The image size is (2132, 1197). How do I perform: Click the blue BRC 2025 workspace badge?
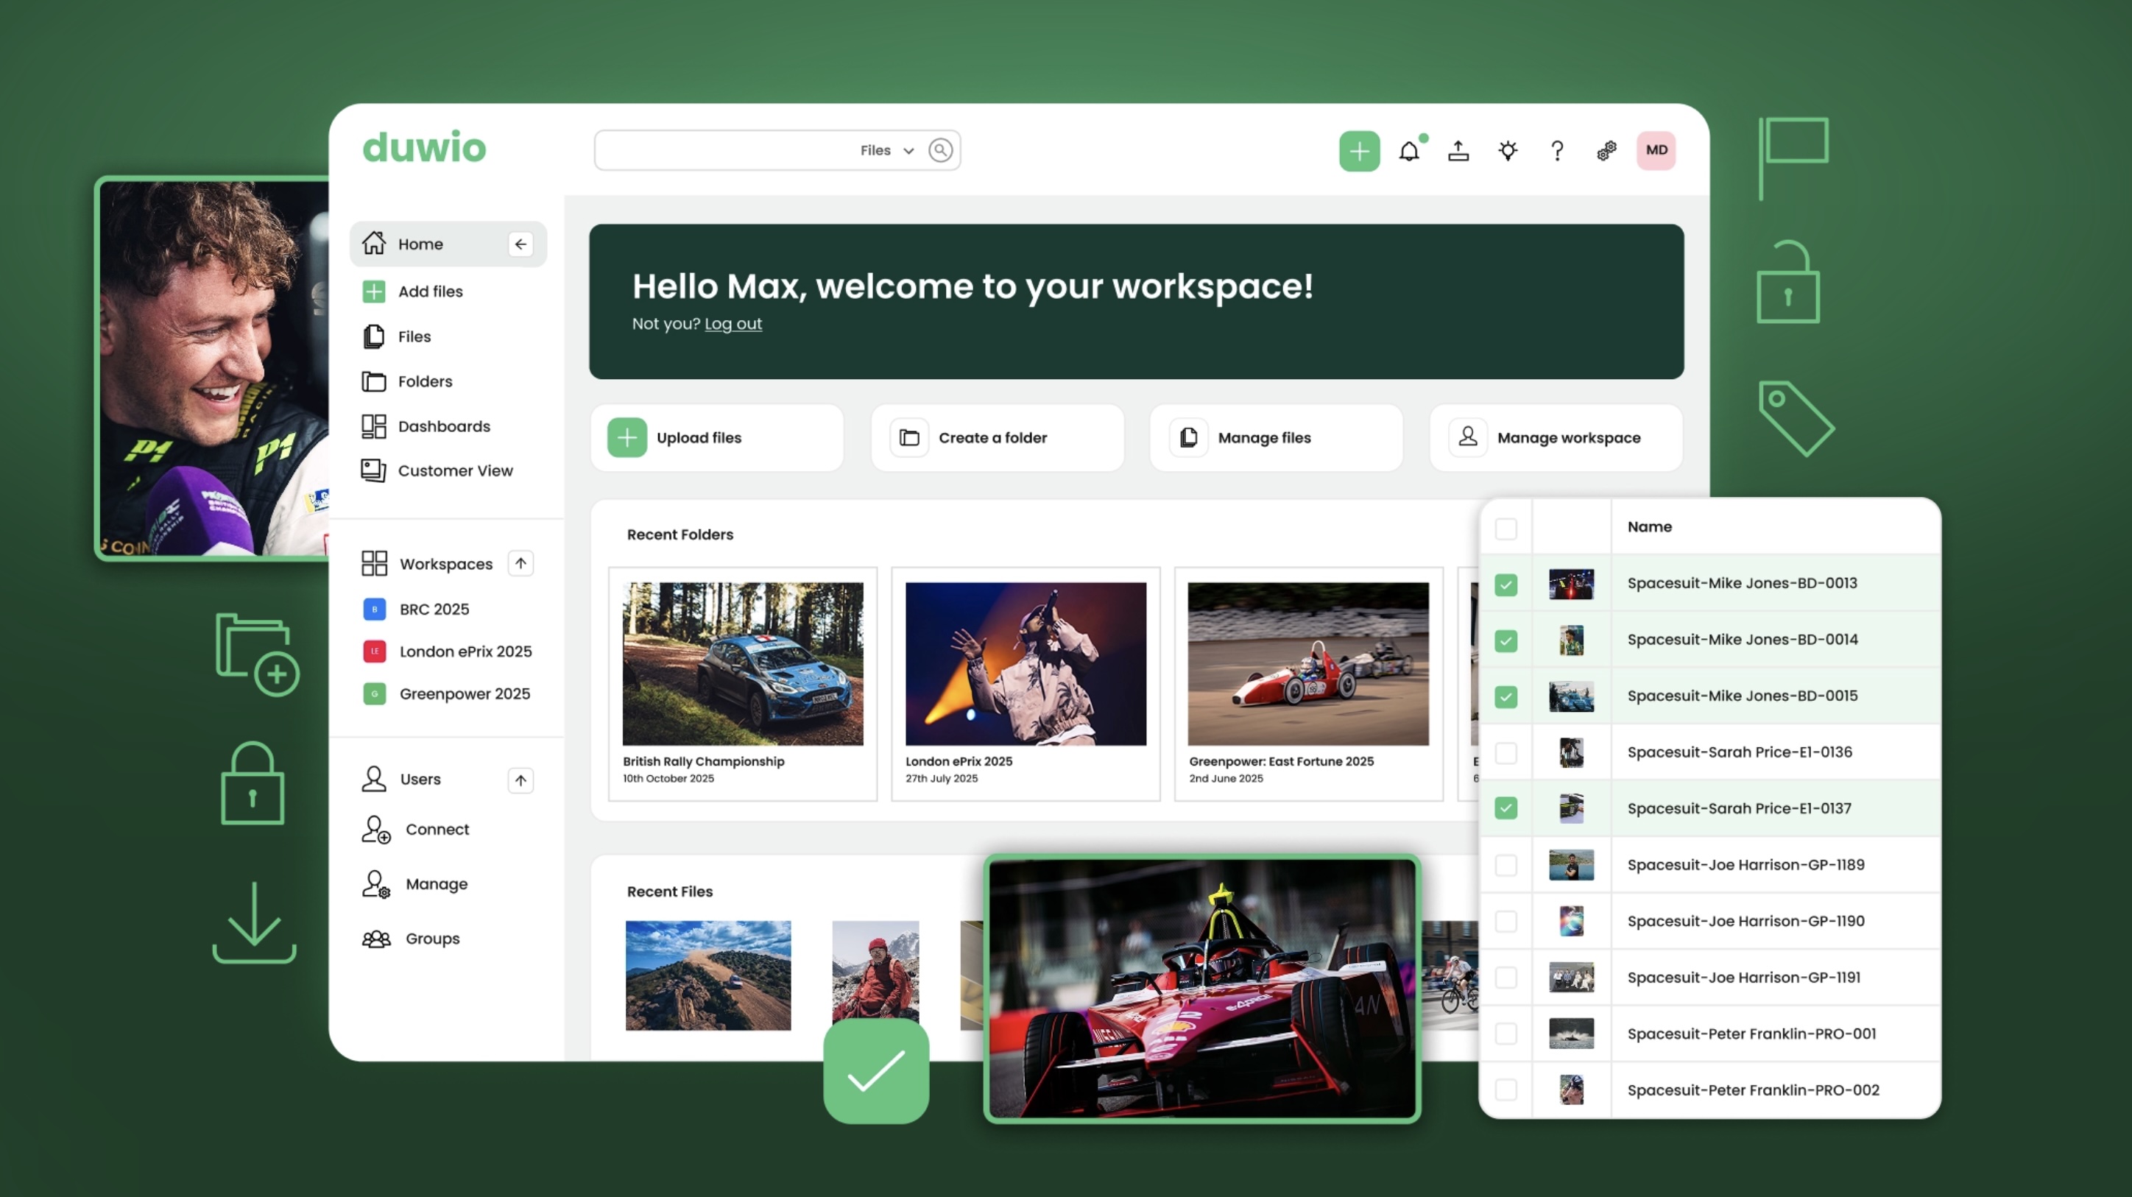374,608
